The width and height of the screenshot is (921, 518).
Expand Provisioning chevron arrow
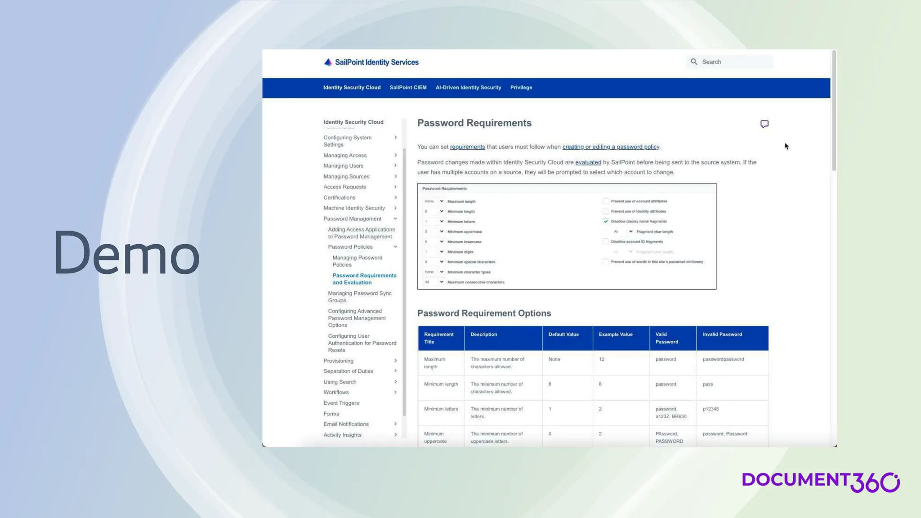coord(395,361)
